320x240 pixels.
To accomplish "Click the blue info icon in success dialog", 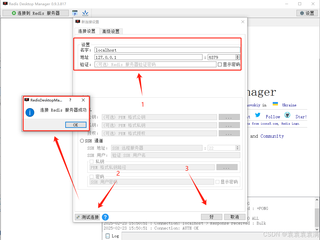I will [x=30, y=113].
